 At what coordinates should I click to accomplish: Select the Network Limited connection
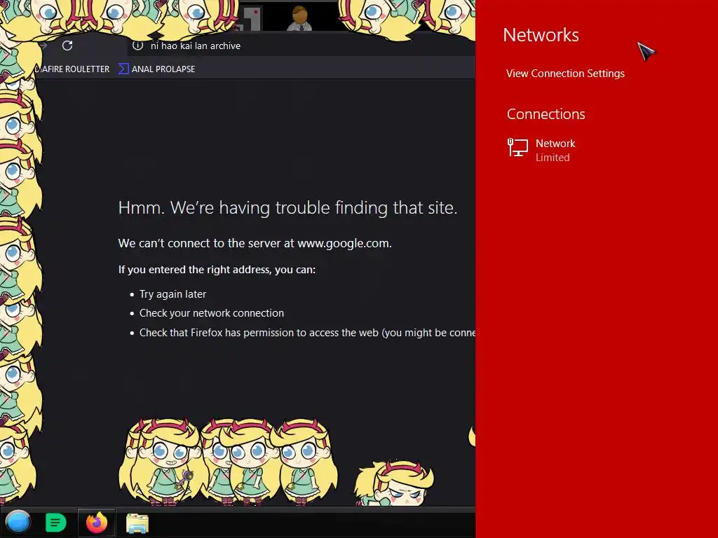542,150
